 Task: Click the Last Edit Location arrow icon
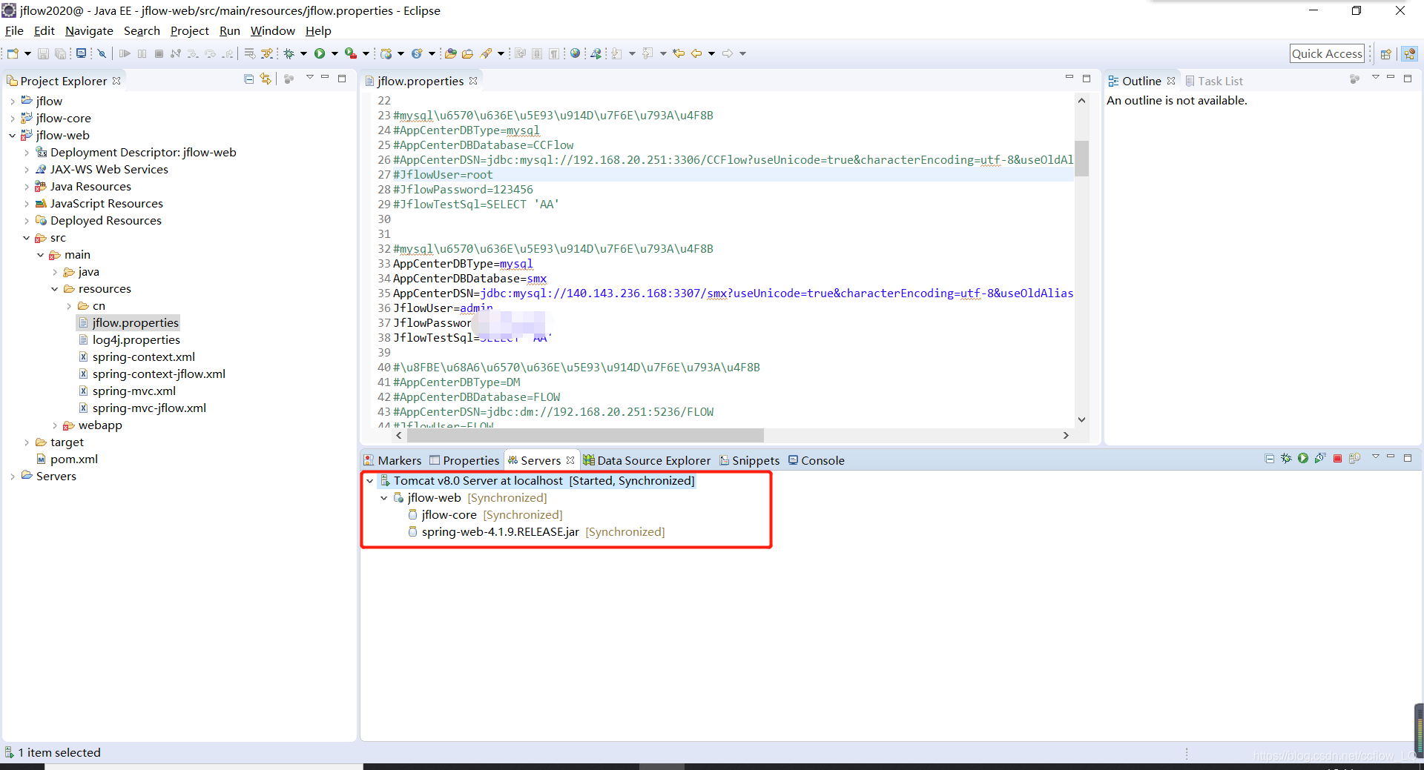click(x=679, y=53)
